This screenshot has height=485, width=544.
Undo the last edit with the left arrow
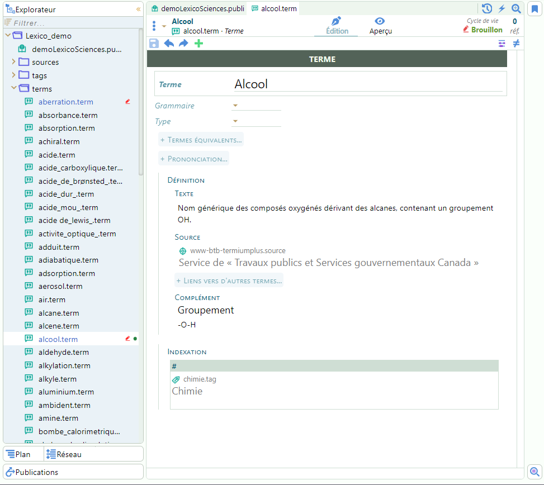point(169,44)
